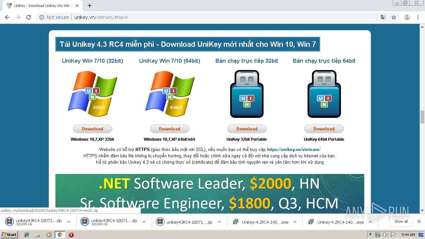The image size is (425, 239).
Task: Open Bản chạy trực tiếp 32bit link
Action: [x=247, y=61]
